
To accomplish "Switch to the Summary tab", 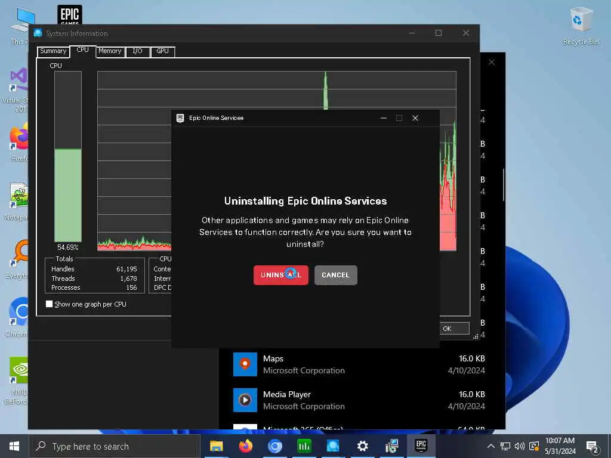I will (53, 51).
